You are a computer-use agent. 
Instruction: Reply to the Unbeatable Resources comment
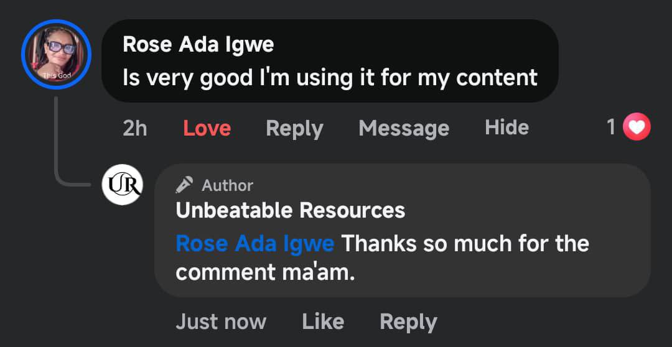(408, 322)
